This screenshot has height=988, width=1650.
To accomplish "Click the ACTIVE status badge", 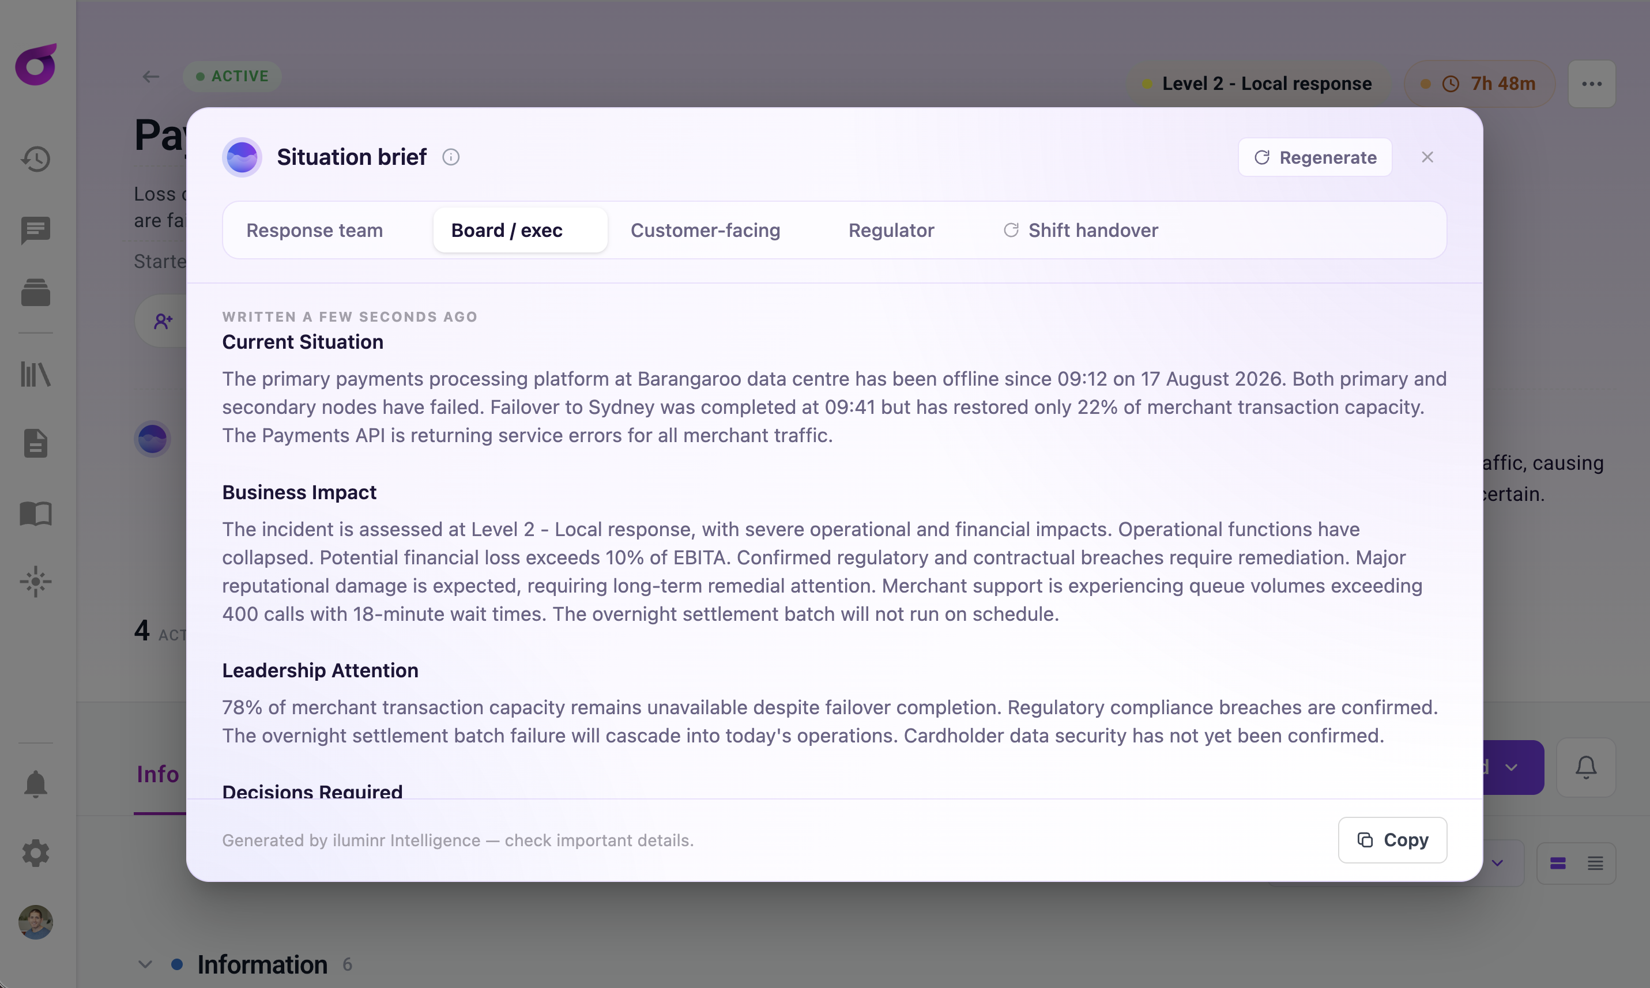I will click(232, 77).
